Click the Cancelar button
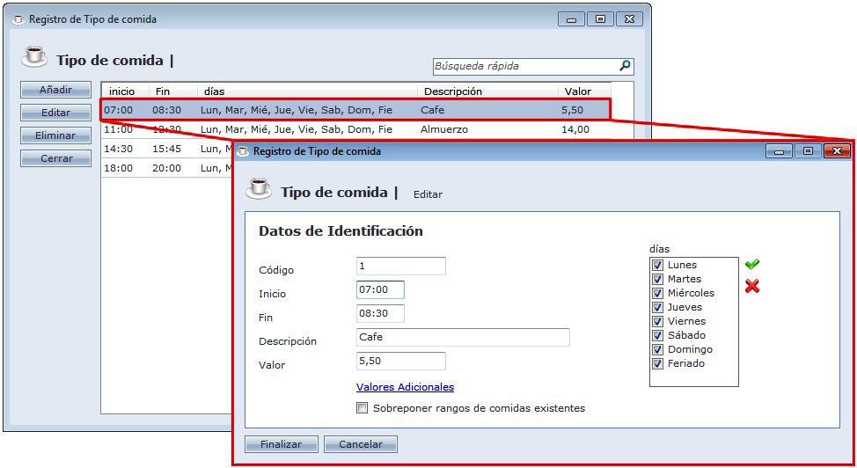Screen dimensions: 857x468 [360, 444]
